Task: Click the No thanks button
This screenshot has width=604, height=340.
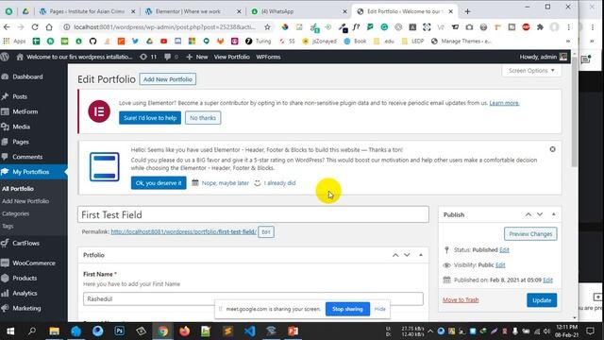Action: click(203, 118)
